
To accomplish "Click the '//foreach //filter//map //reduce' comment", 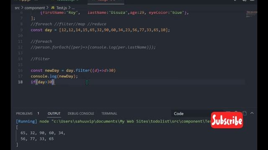I will [68, 24].
